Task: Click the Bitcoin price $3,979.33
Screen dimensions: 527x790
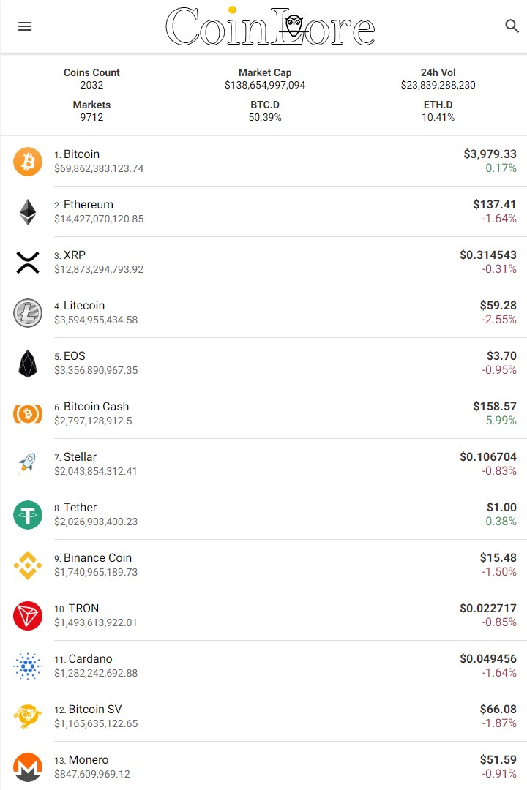Action: (x=490, y=154)
